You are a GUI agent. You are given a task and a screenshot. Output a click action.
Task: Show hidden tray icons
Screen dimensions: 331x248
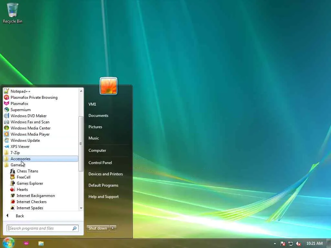tap(275, 243)
